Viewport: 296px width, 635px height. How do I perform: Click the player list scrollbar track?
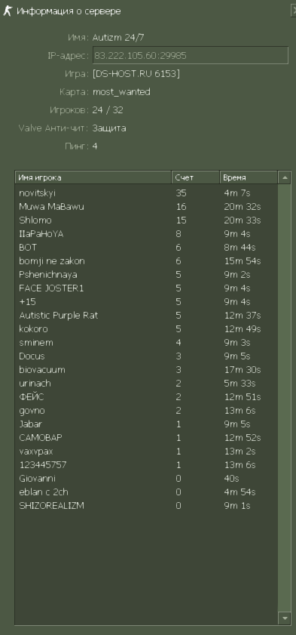point(285,398)
